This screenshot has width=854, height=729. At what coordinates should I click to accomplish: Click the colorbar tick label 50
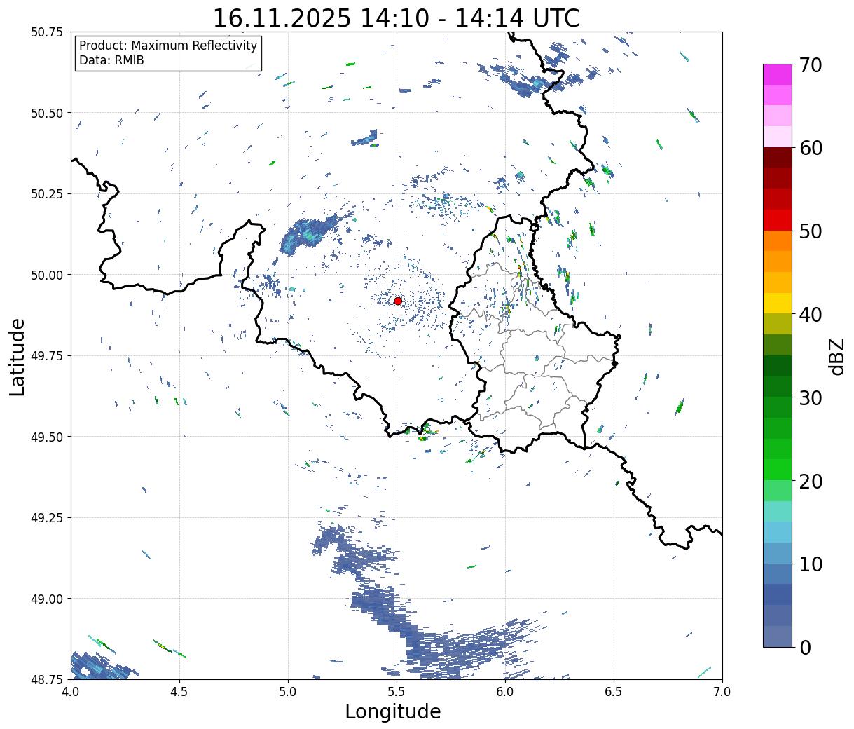coord(811,231)
